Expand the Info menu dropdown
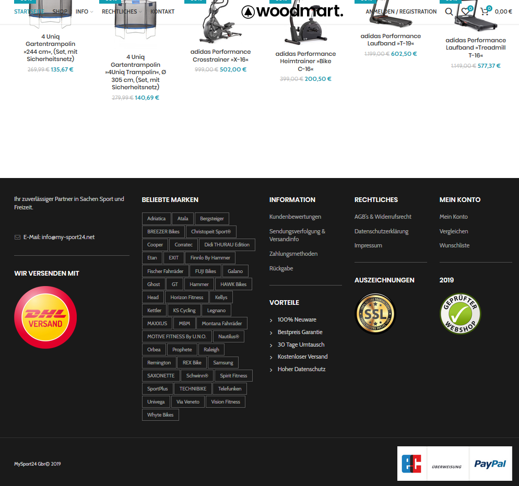519x486 pixels. click(x=84, y=11)
